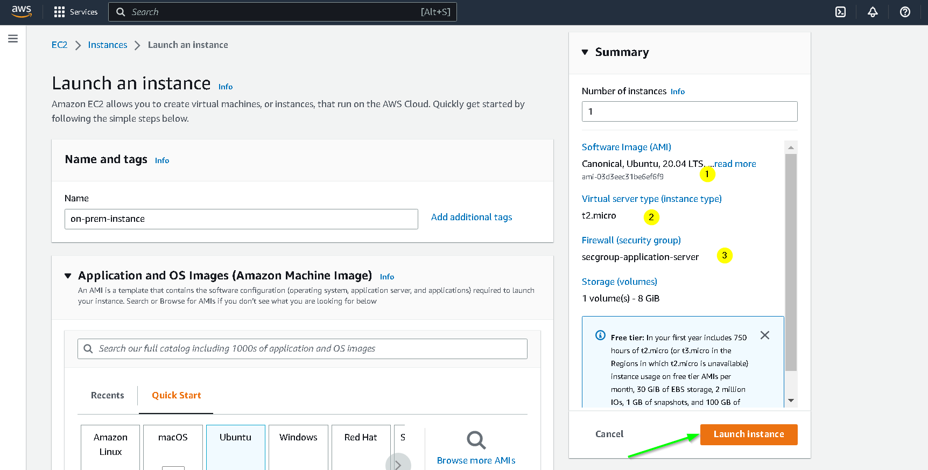Focus the instance Name input field
Screen dimensions: 928x470
click(x=241, y=219)
